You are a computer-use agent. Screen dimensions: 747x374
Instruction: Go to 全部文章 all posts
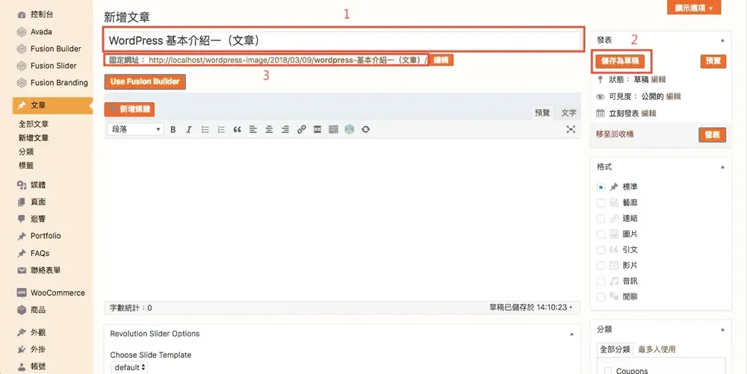tap(34, 124)
